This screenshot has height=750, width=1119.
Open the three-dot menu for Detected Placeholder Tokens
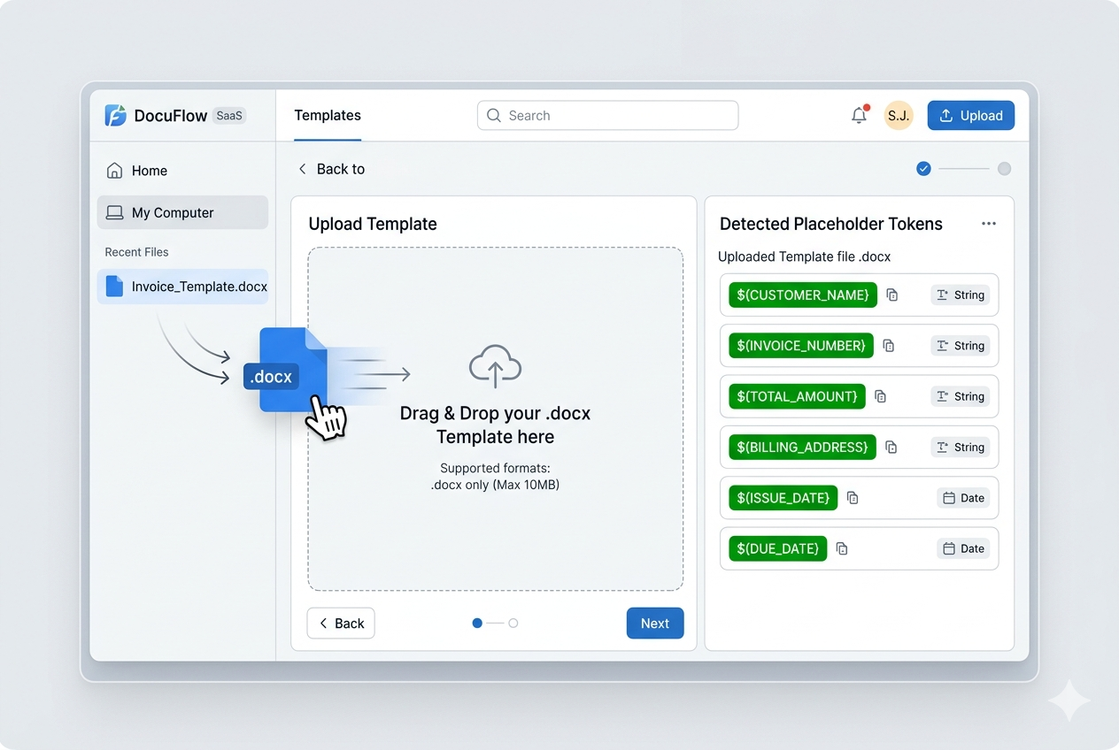[x=989, y=224]
